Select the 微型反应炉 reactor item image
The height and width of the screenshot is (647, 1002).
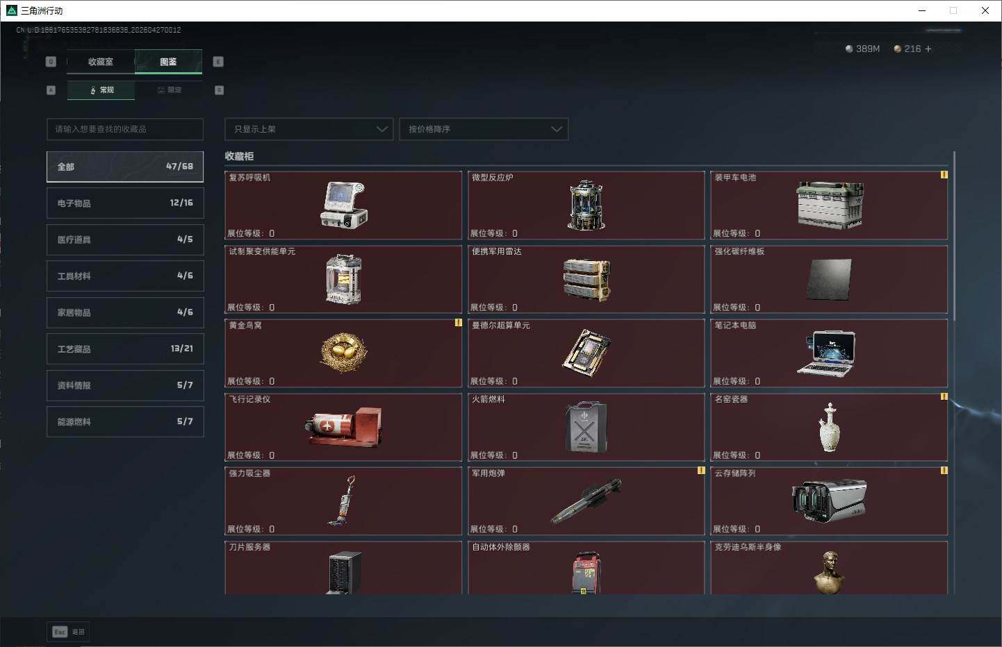click(x=586, y=205)
